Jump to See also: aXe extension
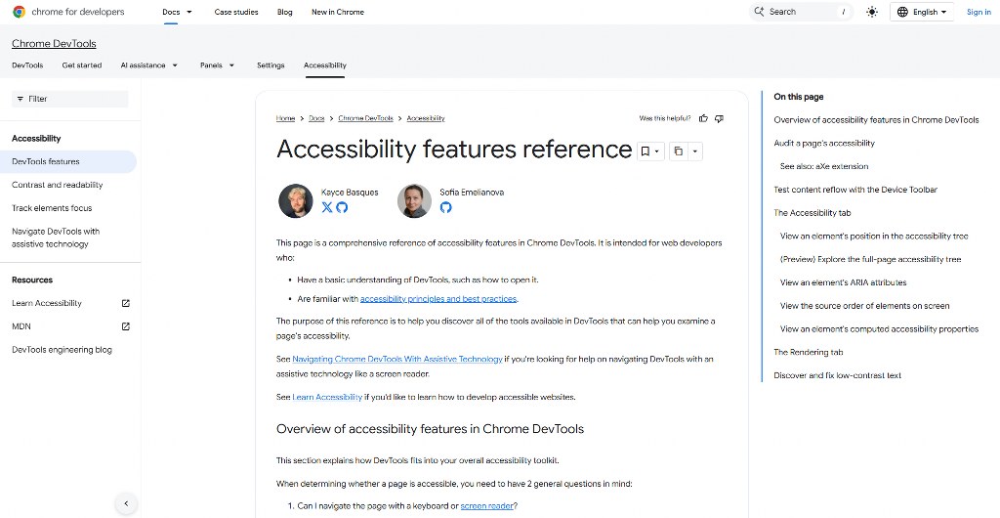Screen dimensions: 1000x518 824,166
